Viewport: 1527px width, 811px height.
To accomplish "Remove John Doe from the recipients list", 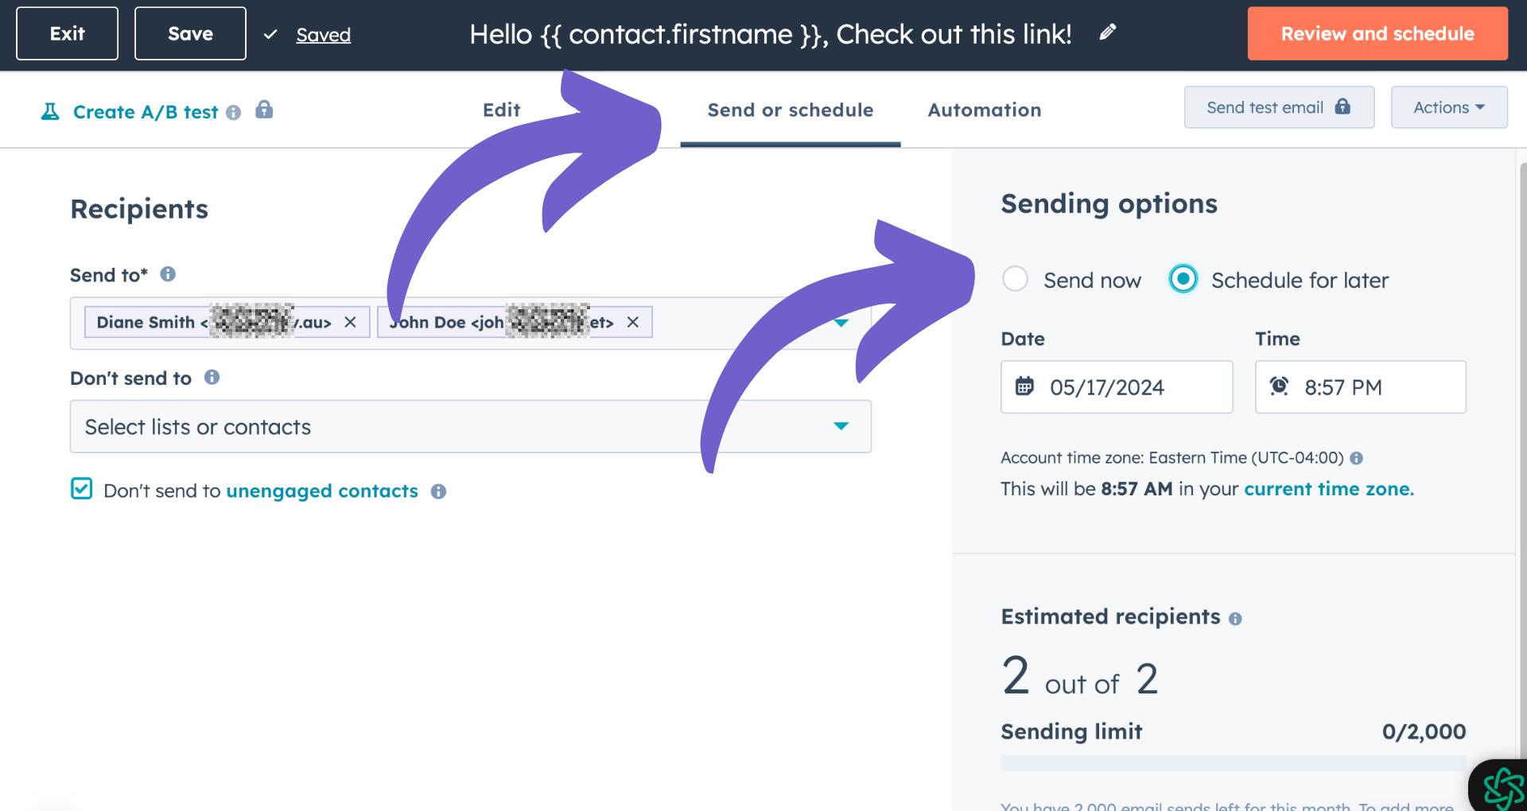I will (632, 322).
